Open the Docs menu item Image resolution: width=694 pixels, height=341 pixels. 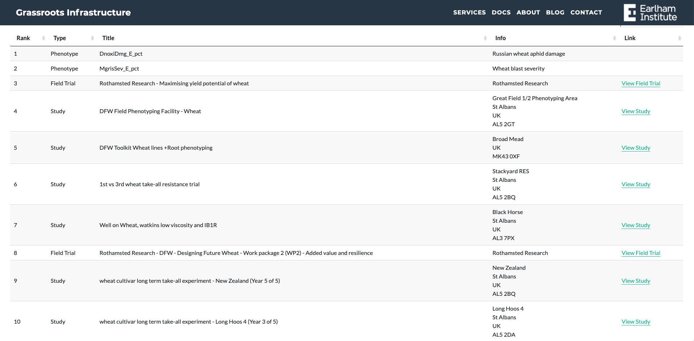(x=501, y=12)
